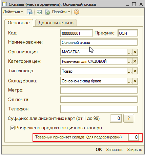This screenshot has height=155, width=145.
Task: Toggle Разрешена продажа акцизного товара checkbox
Action: [x=12, y=128]
